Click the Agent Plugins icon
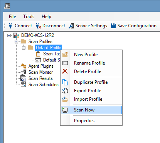The image size is (160, 143). tap(24, 66)
